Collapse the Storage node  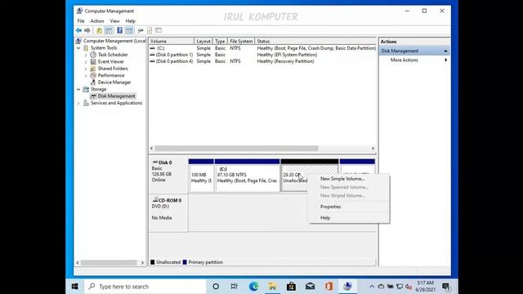(x=78, y=89)
